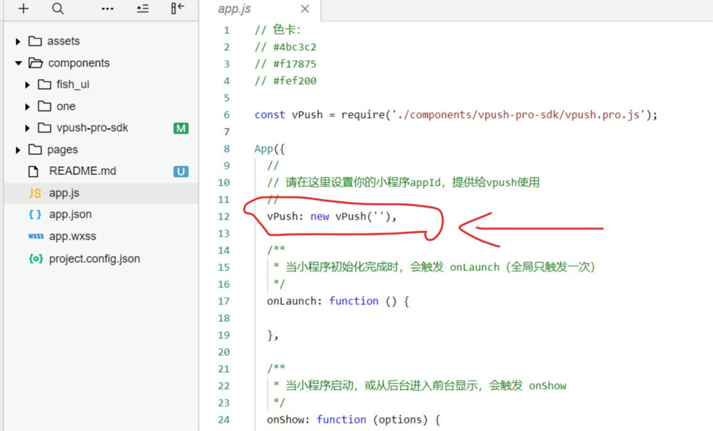Click 'onShow:' on line 24

click(288, 420)
